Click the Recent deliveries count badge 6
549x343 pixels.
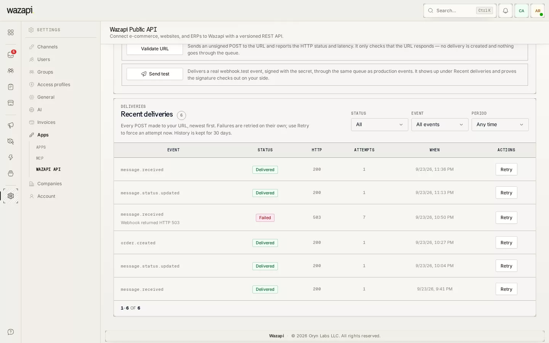tap(181, 115)
